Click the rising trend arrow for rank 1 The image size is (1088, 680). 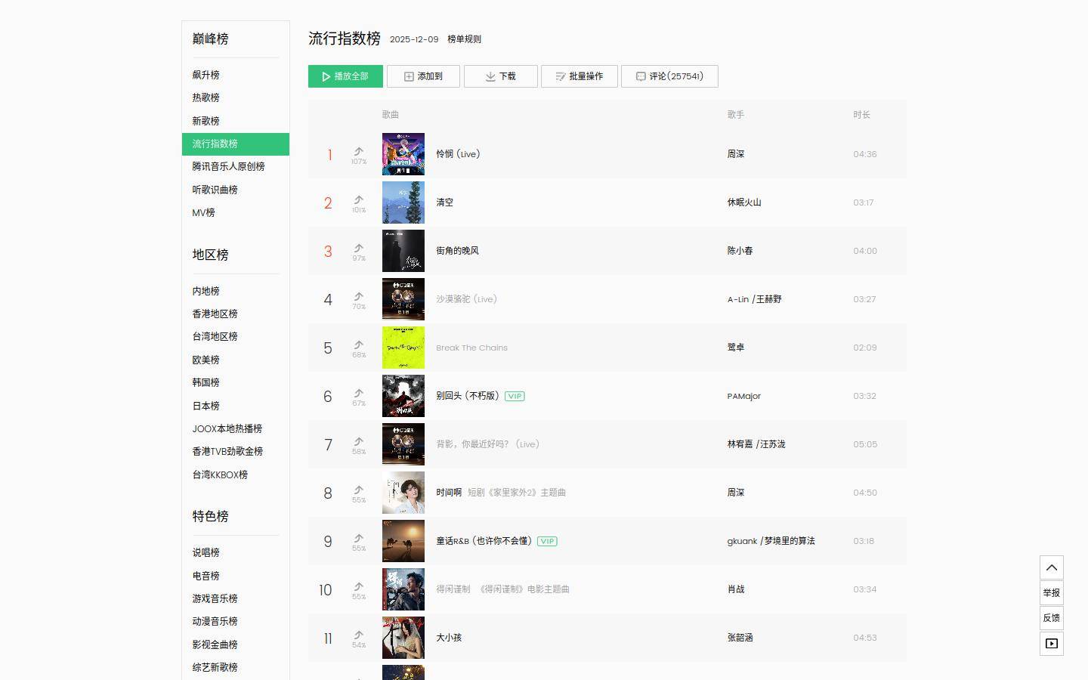359,152
